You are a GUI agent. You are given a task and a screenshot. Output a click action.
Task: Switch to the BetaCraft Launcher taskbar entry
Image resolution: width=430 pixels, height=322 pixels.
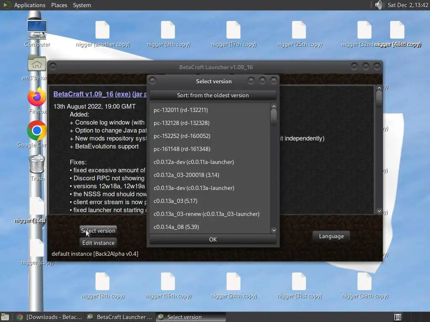(x=120, y=317)
